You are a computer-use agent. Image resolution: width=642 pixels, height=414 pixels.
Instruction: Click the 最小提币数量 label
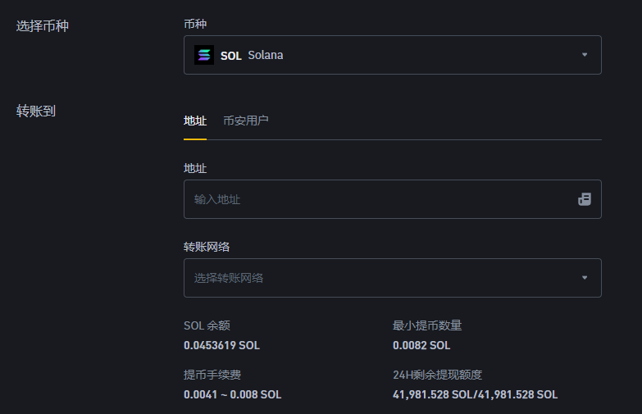427,325
